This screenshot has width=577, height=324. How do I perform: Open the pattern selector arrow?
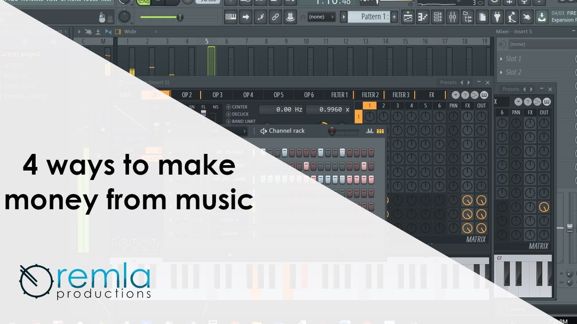pyautogui.click(x=343, y=17)
